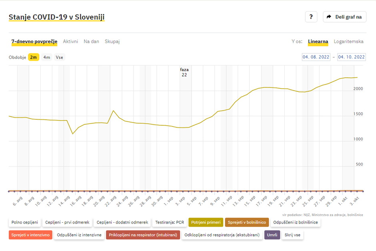
Task: Switch to the Skupaj view
Action: click(112, 42)
